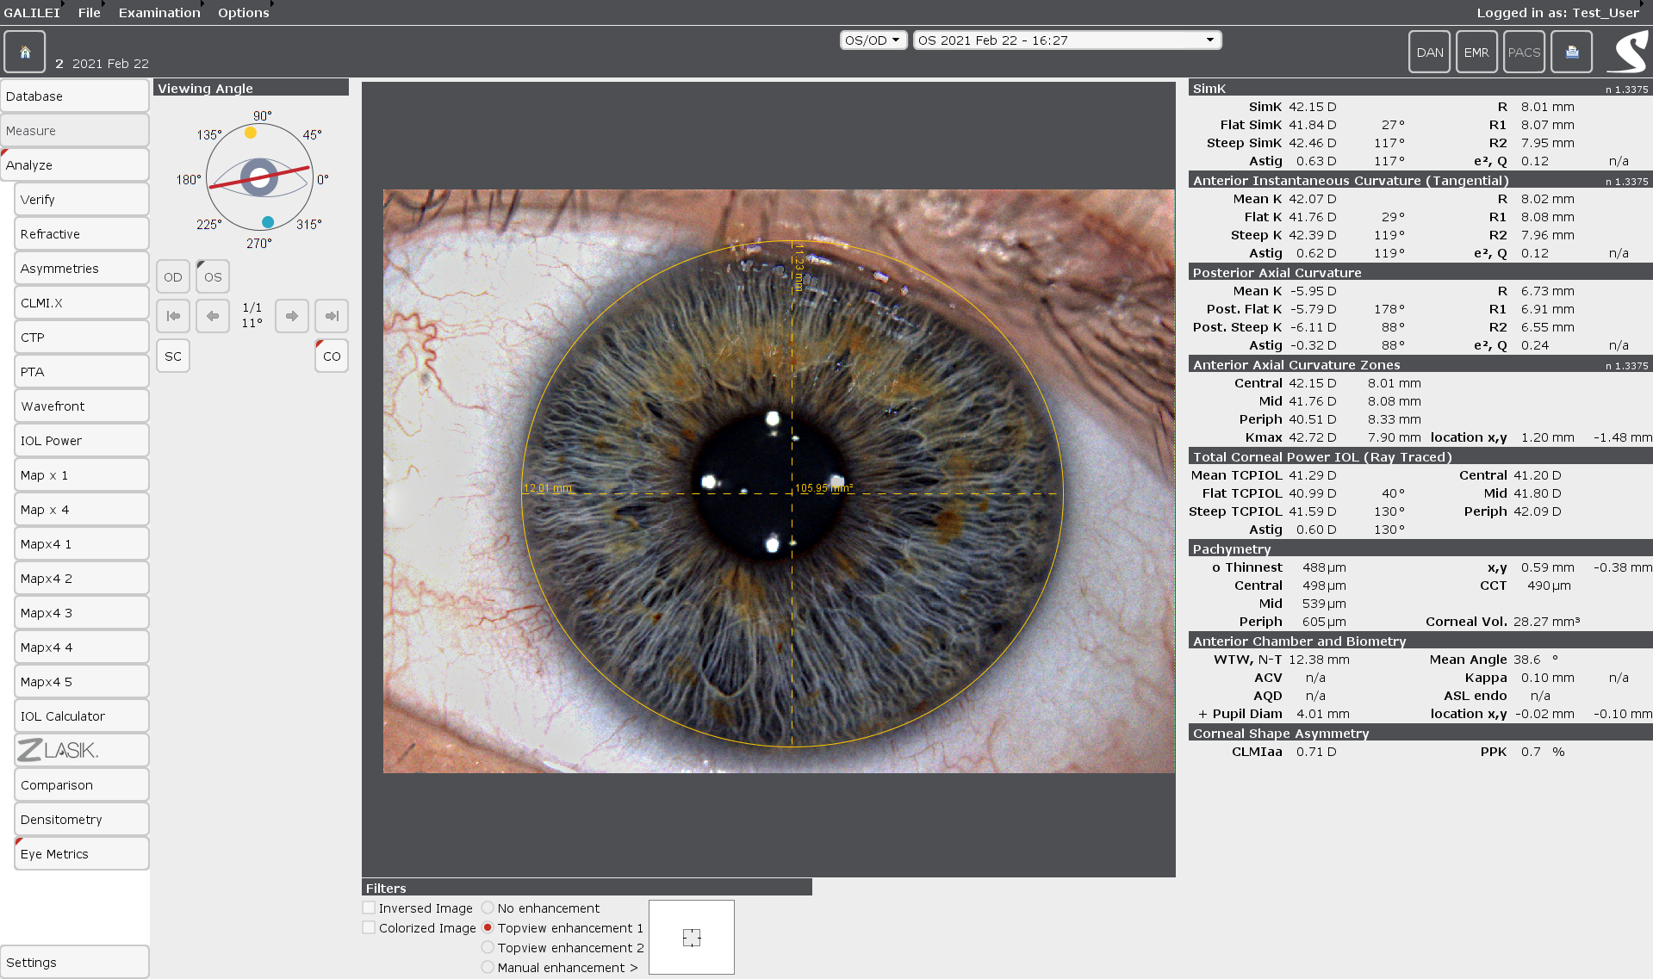The image size is (1653, 979).
Task: Select the No enhancement radio button
Action: point(488,908)
